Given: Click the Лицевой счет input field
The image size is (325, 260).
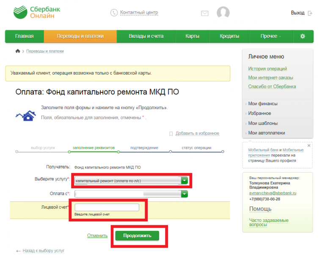Looking at the screenshot, I should [107, 207].
